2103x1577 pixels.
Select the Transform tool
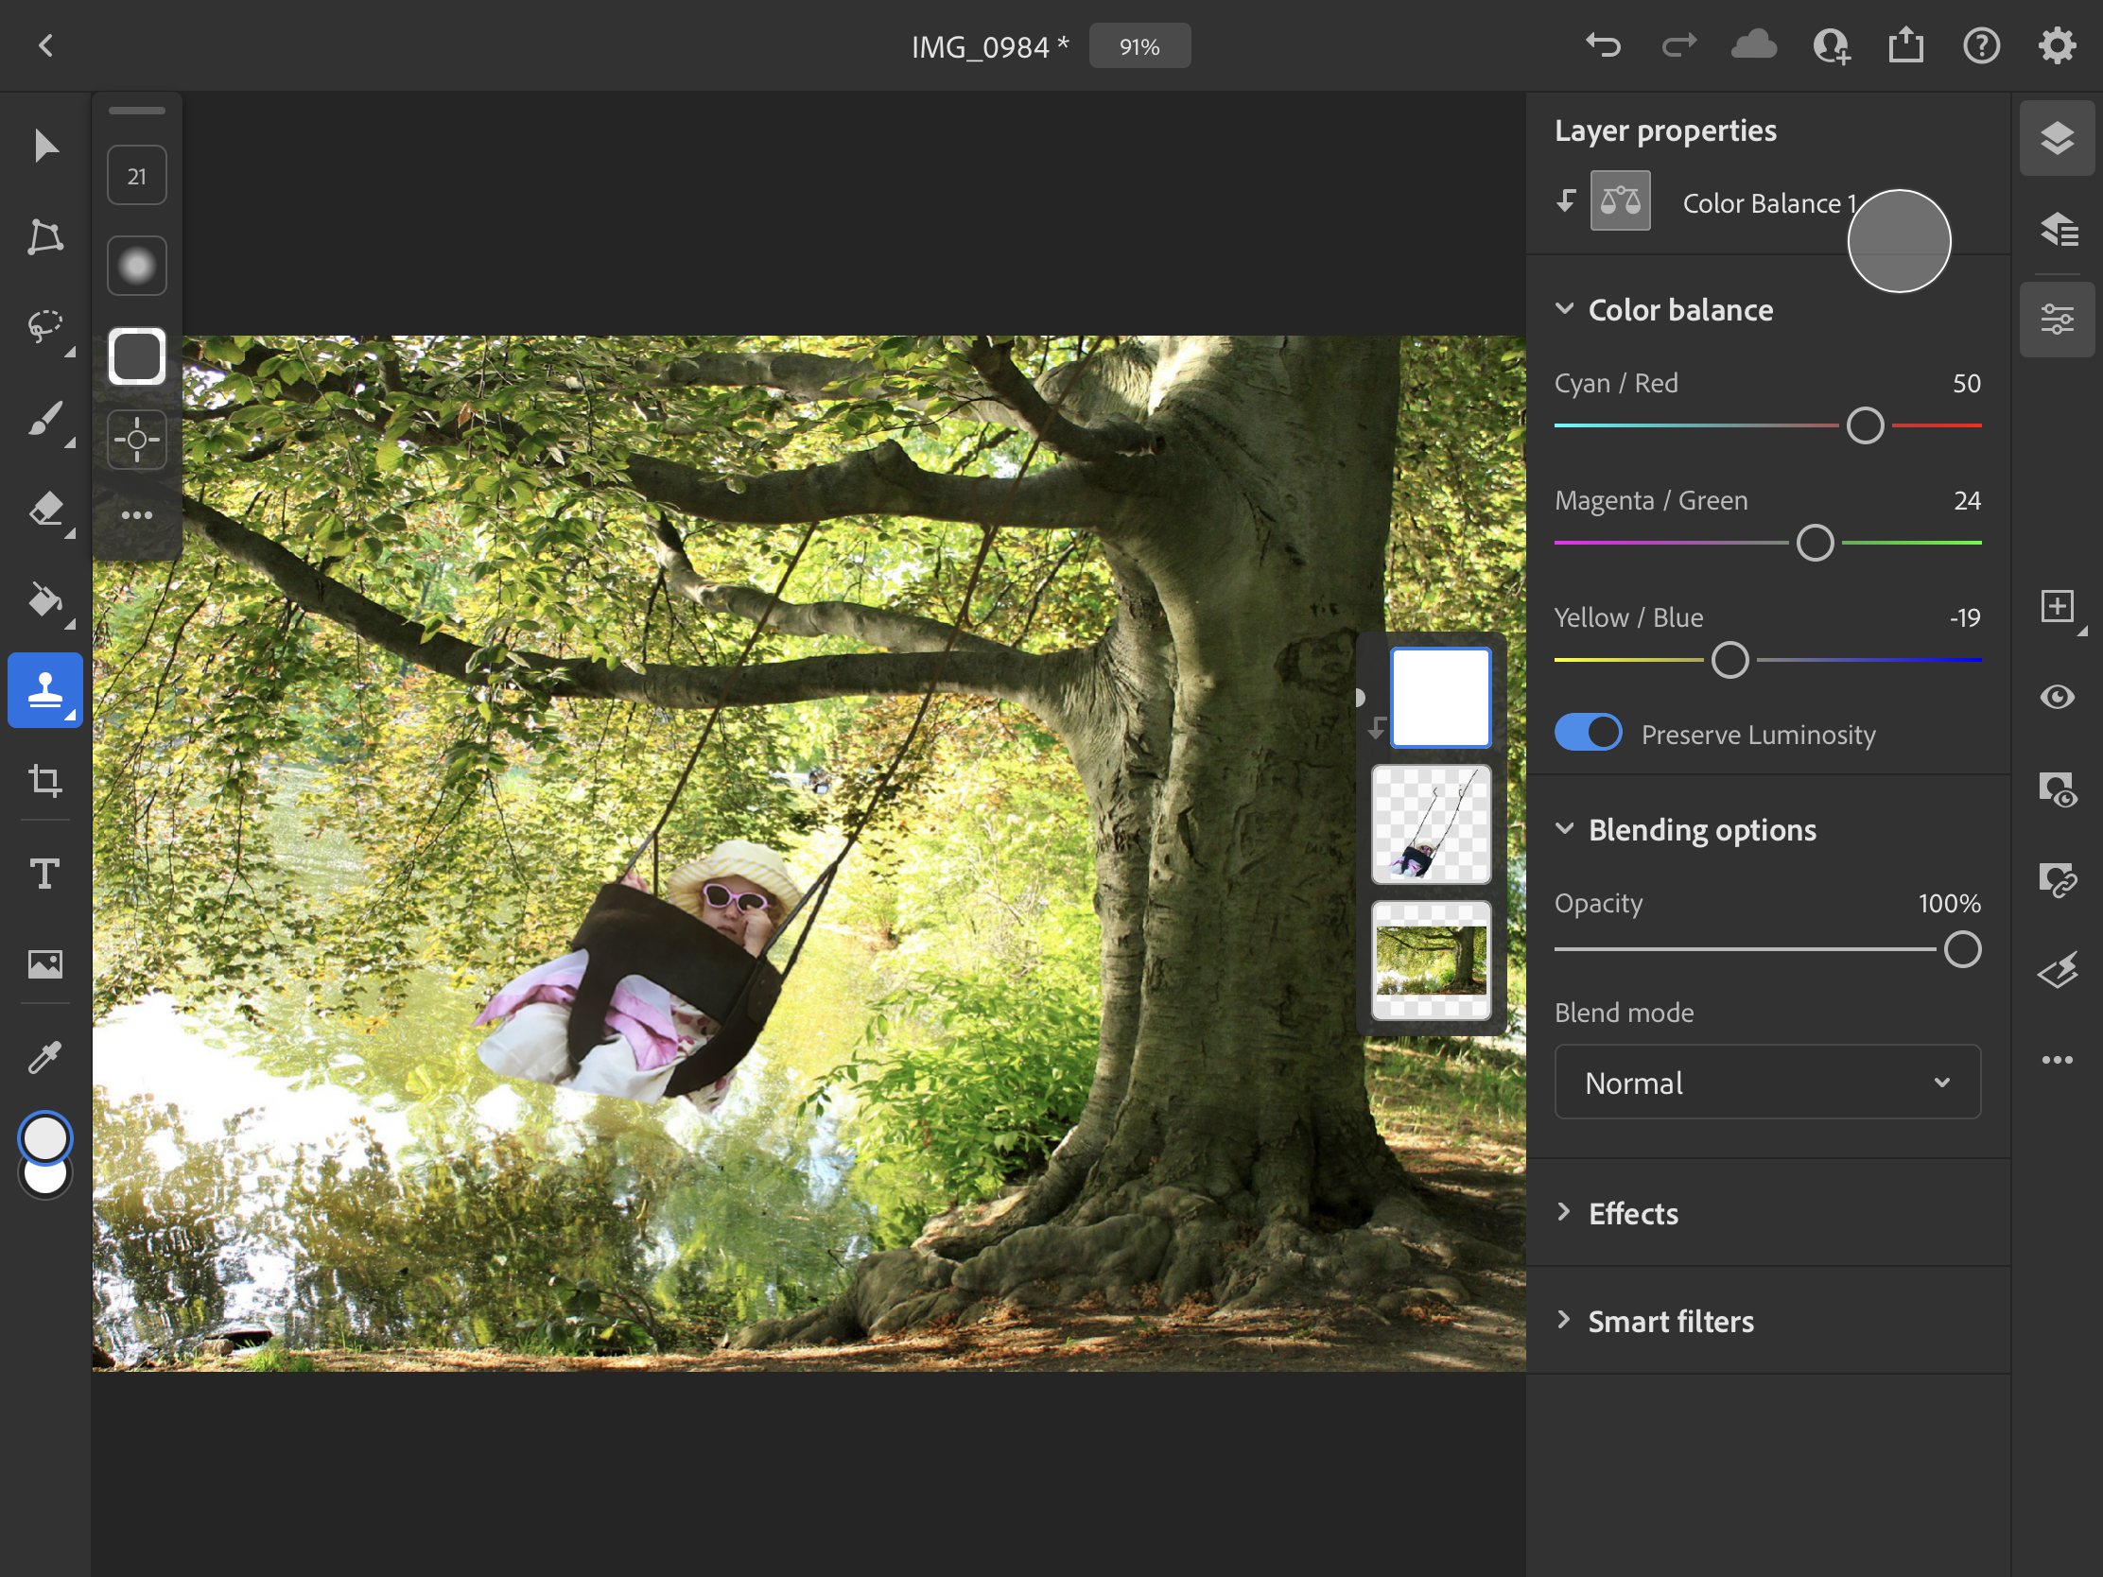(44, 236)
